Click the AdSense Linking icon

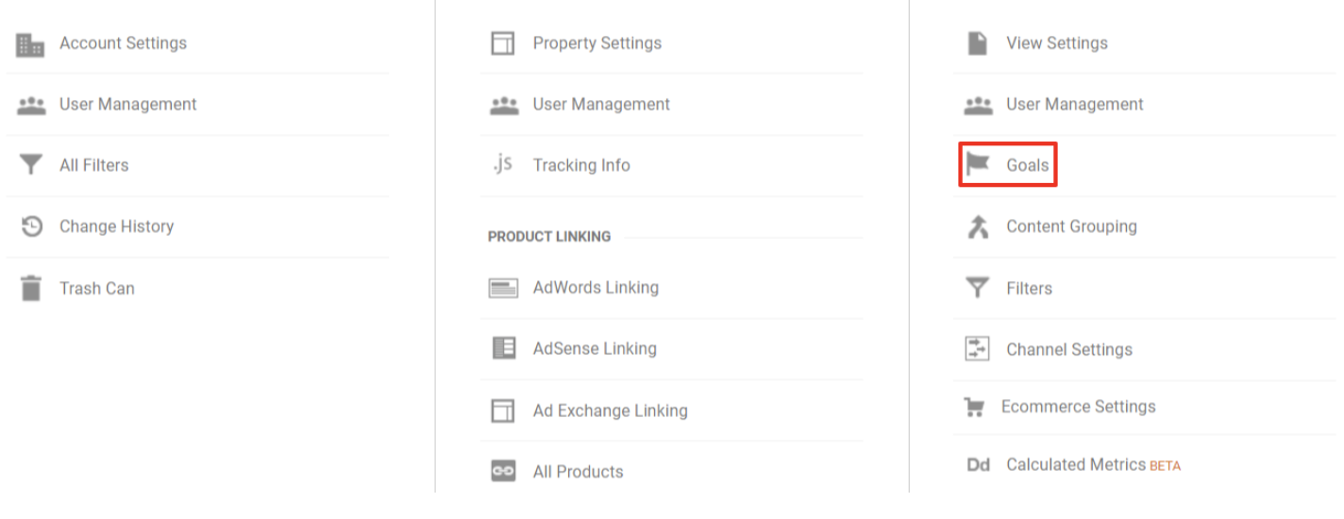click(504, 348)
